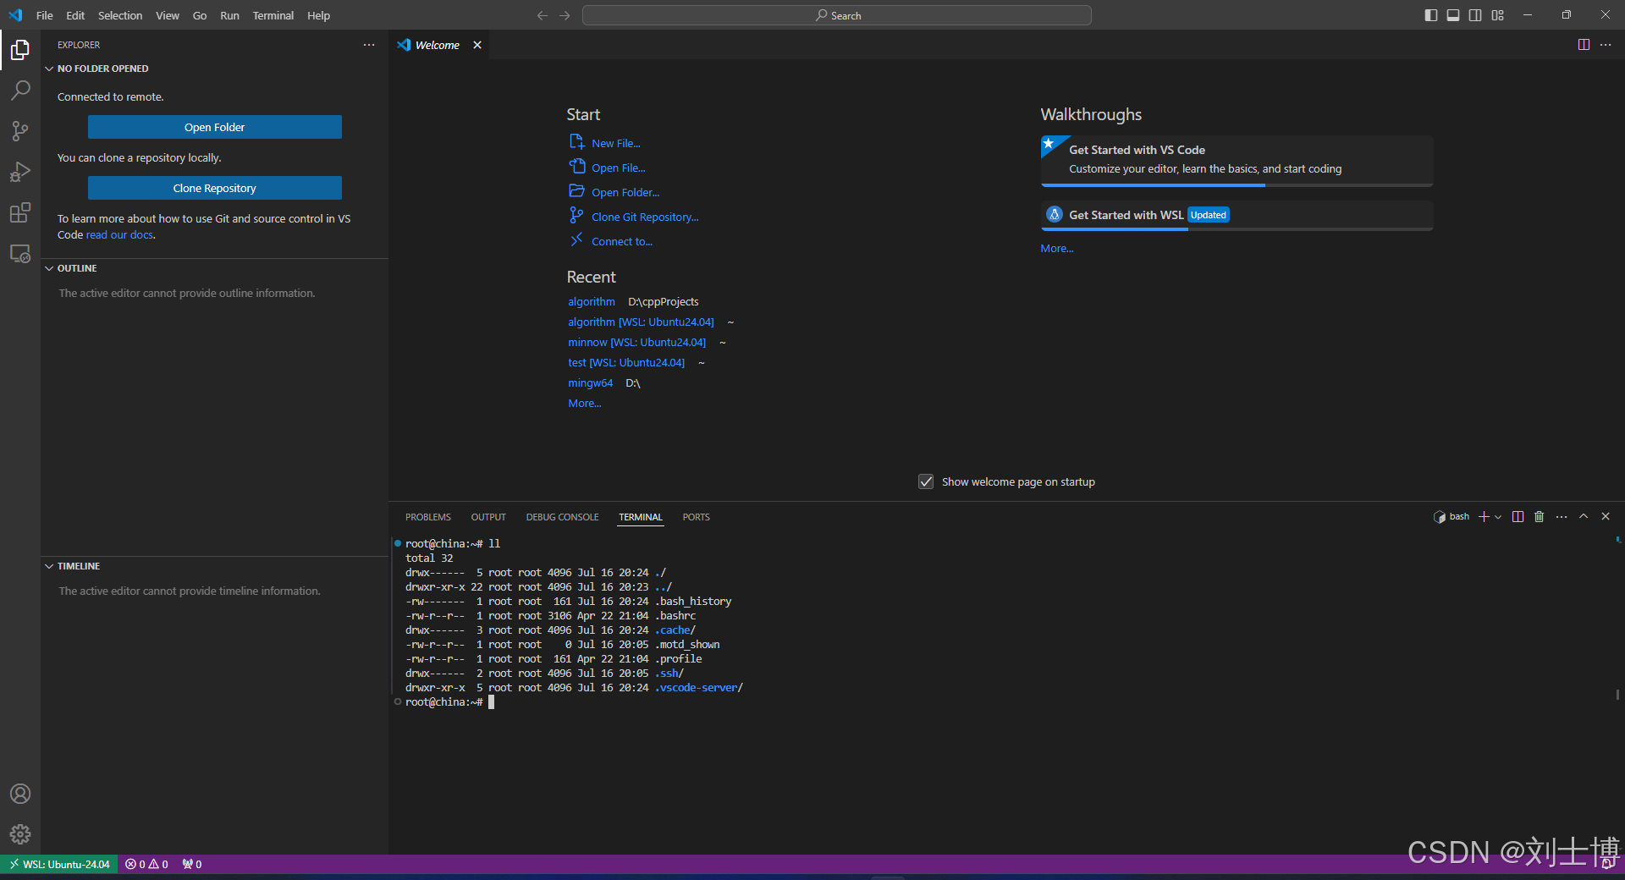Collapse the OUTLINE section

pyautogui.click(x=77, y=268)
